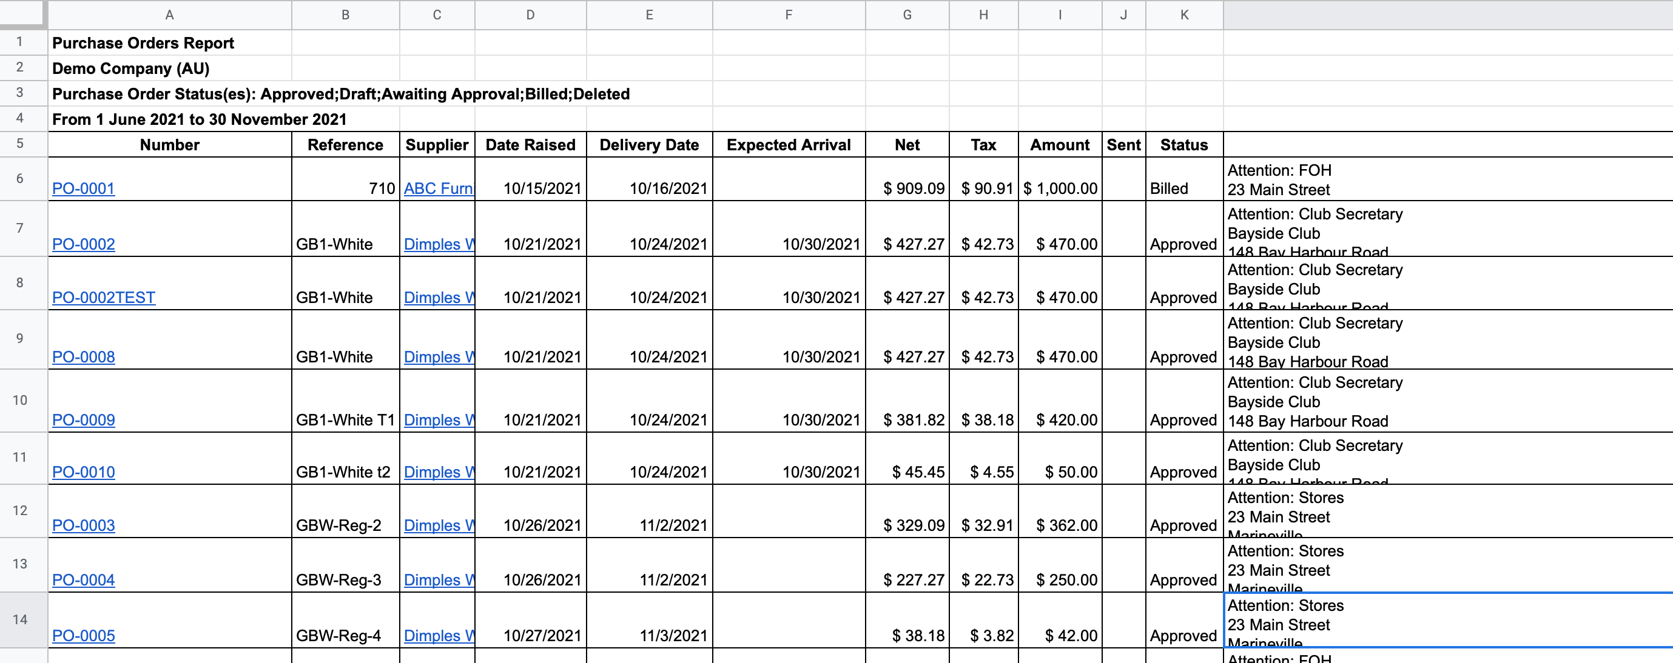
Task: Open the PO-0002TEST link
Action: point(103,298)
